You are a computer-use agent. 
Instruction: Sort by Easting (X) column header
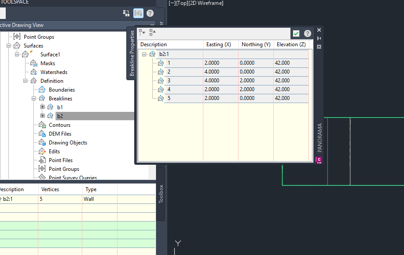pos(221,44)
